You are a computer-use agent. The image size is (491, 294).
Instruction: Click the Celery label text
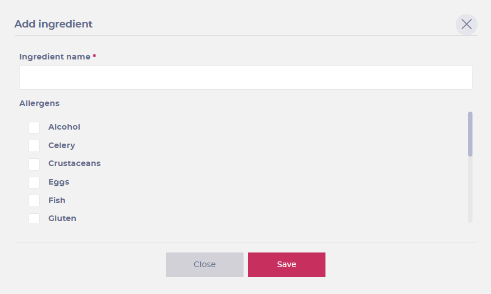coord(62,145)
